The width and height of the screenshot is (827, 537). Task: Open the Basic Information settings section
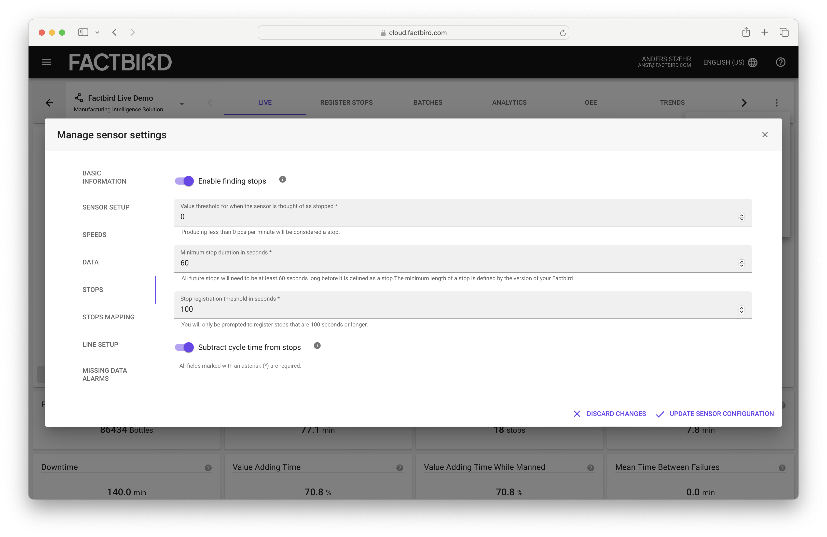(x=104, y=177)
